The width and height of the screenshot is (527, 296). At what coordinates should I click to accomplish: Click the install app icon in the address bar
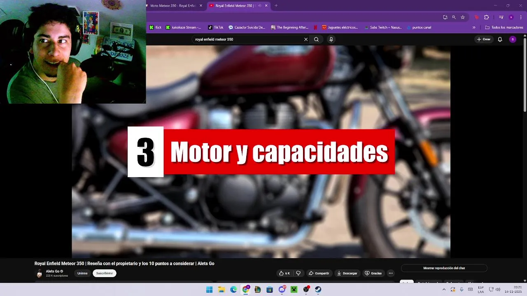coord(445,17)
